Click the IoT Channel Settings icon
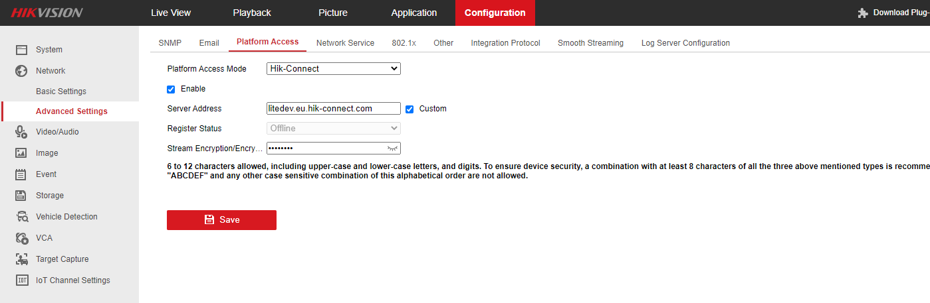The image size is (930, 303). pos(21,280)
